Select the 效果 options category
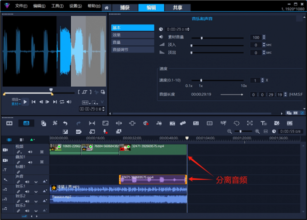This screenshot has height=220, width=307. pos(133,35)
